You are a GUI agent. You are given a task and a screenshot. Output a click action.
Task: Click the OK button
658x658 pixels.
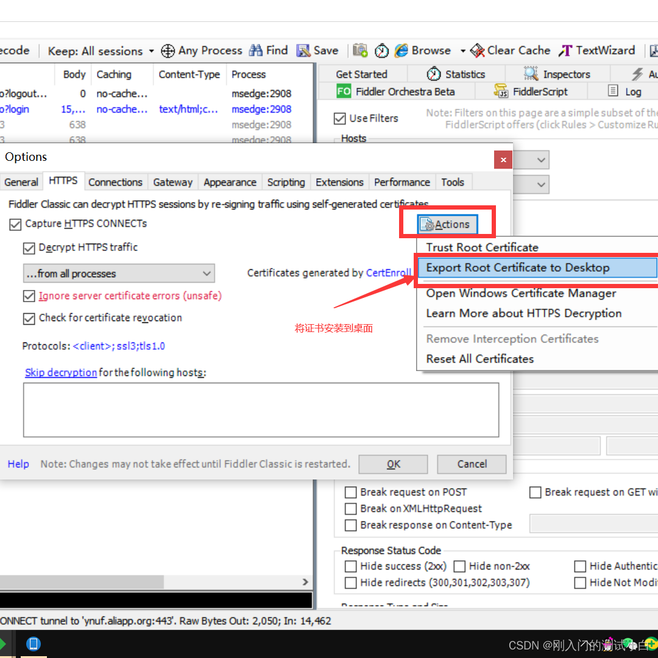pos(393,464)
